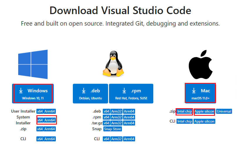Download Windows CLI x64

40,139
